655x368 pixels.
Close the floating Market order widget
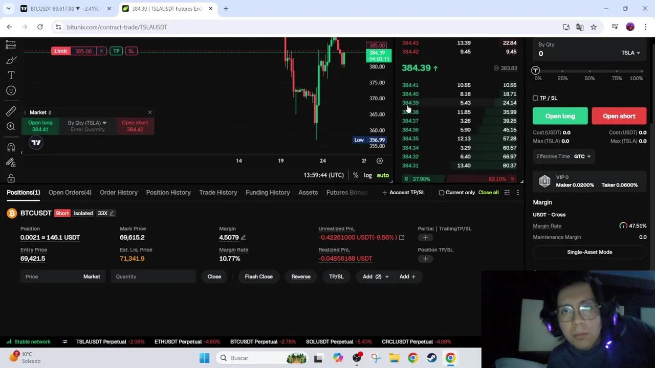(x=149, y=112)
